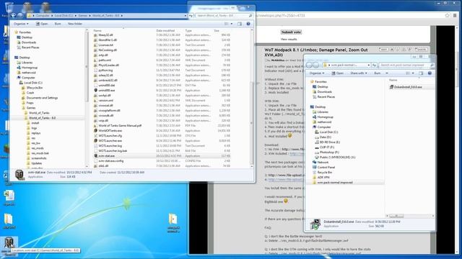Screen dimensions: 462x259
Task: Toggle preview pane in World_of_Tanks explorer window
Action: click(240, 24)
